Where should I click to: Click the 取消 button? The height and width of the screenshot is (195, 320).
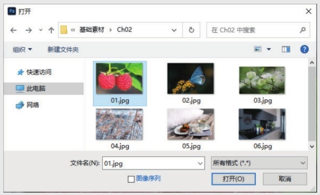pyautogui.click(x=285, y=179)
